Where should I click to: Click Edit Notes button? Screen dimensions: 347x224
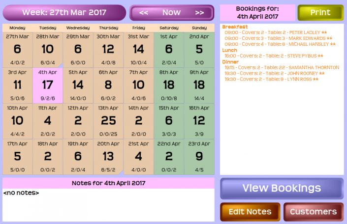tap(250, 212)
